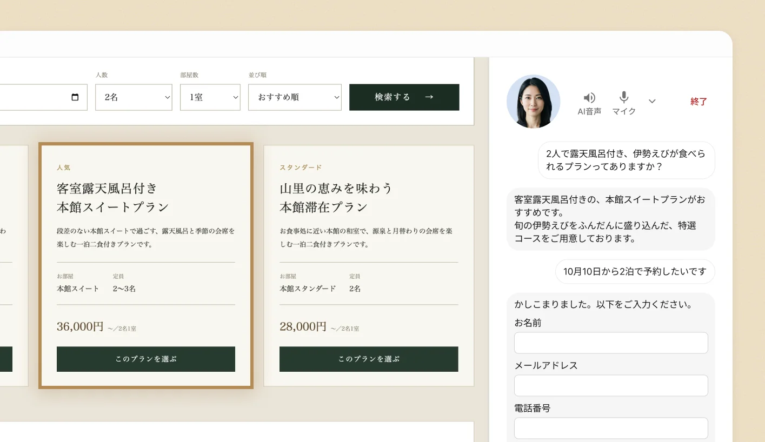Click the agent avatar photo

coord(533,102)
